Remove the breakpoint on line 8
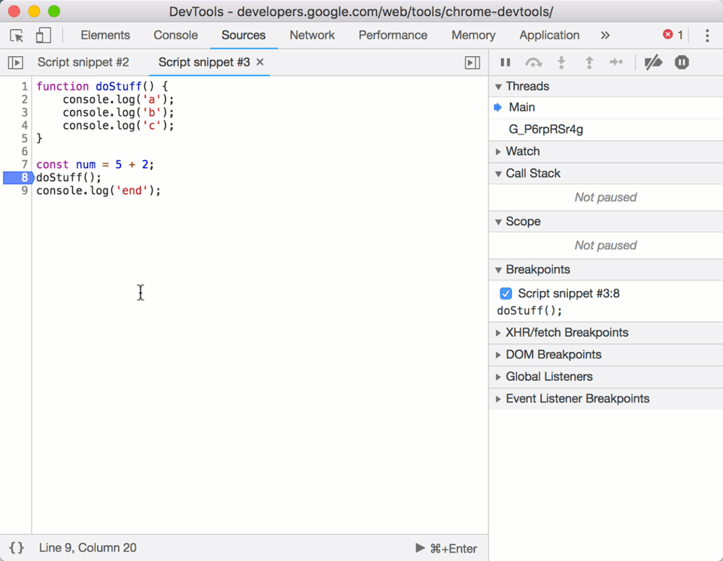 tap(19, 178)
